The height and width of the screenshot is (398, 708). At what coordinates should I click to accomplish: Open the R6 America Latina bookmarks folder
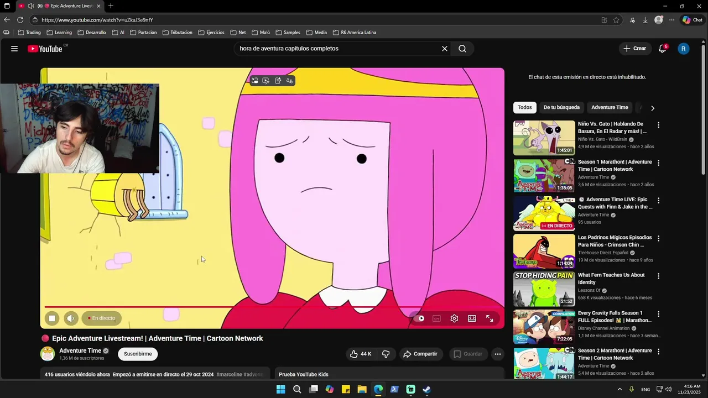tap(354, 32)
